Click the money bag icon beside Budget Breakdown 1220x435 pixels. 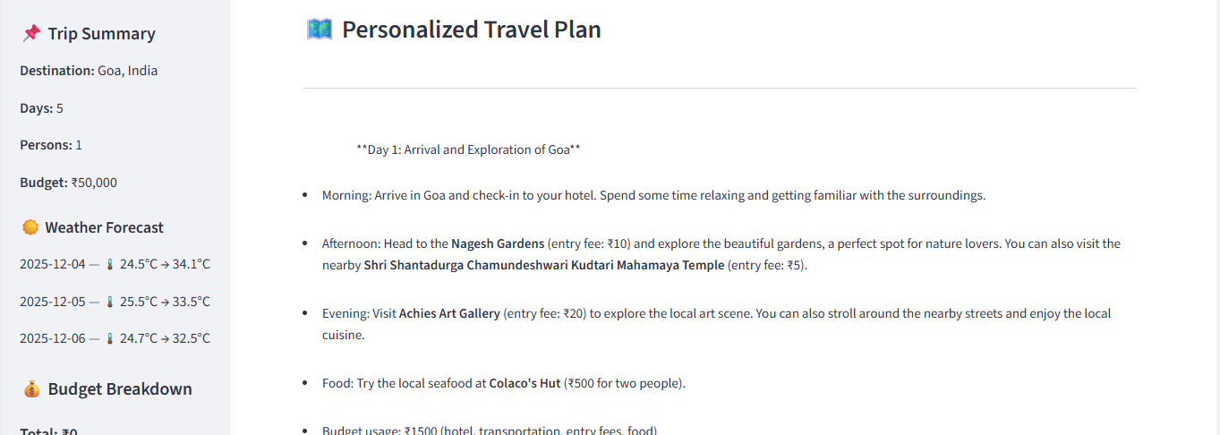click(x=31, y=389)
